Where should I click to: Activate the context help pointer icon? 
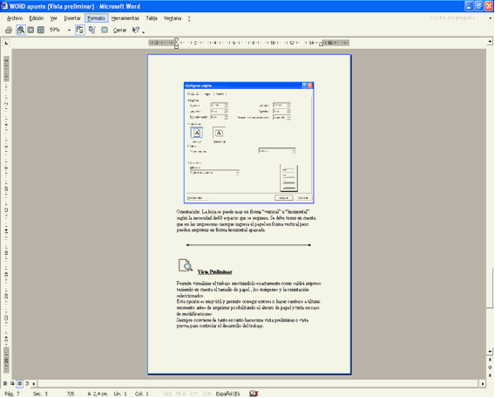[x=136, y=30]
